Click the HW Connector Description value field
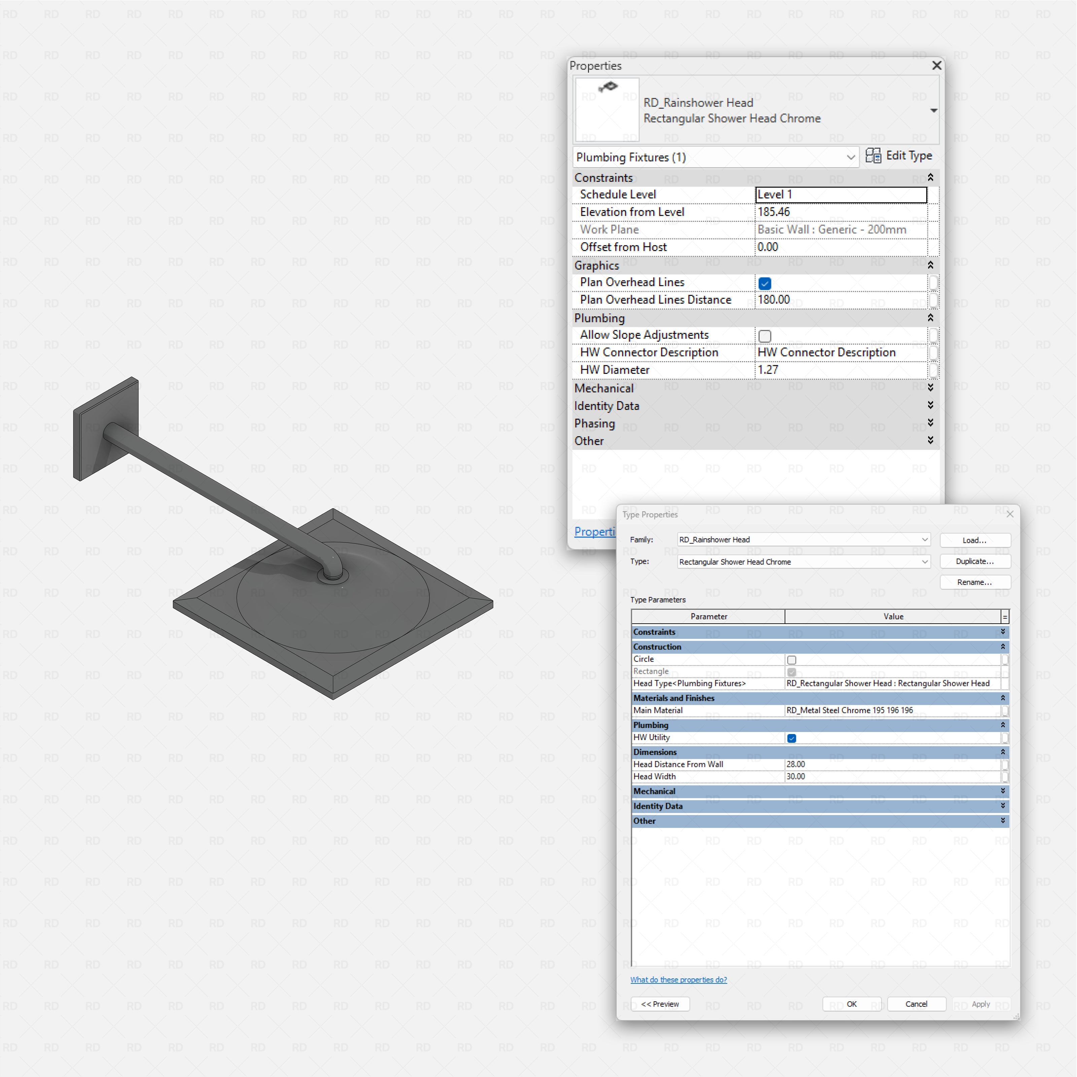This screenshot has height=1077, width=1077. pyautogui.click(x=841, y=352)
